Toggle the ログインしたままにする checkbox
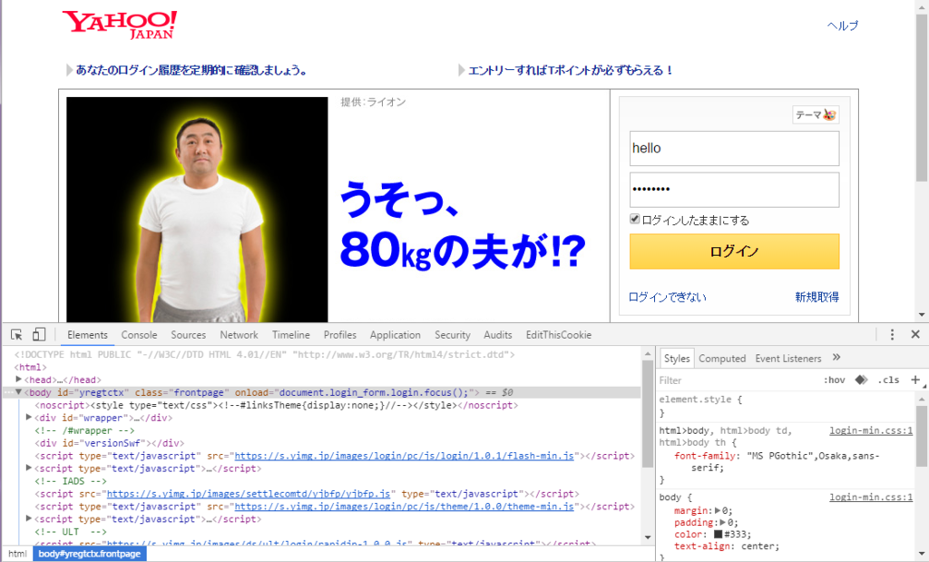 (634, 219)
